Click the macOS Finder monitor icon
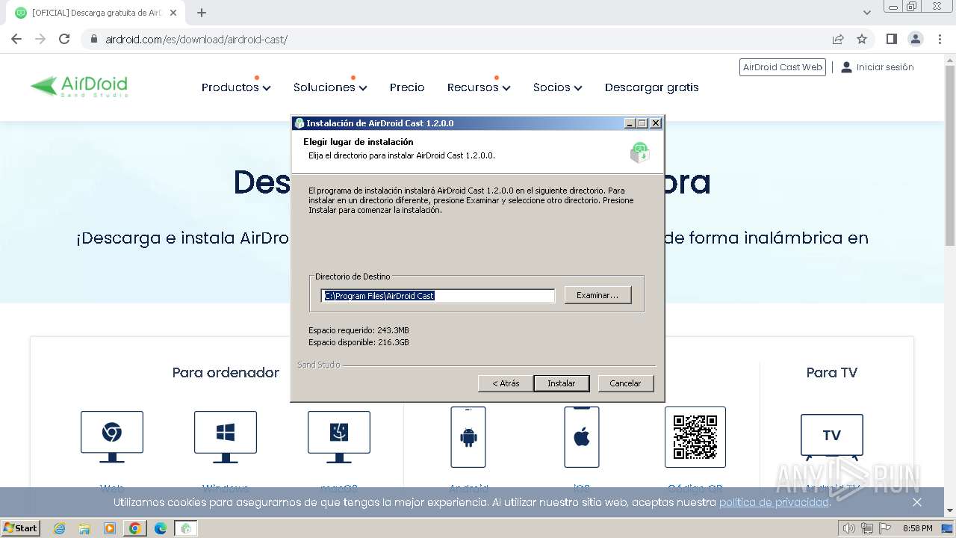956x538 pixels. pos(339,436)
